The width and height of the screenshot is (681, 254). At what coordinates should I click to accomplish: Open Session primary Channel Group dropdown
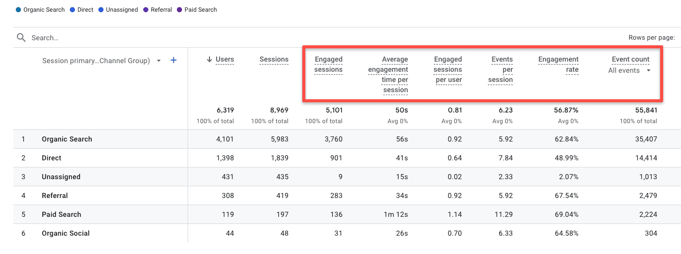pos(159,61)
